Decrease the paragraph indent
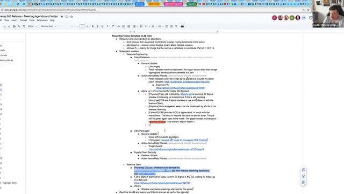This screenshot has width=344, height=194. pyautogui.click(x=167, y=26)
